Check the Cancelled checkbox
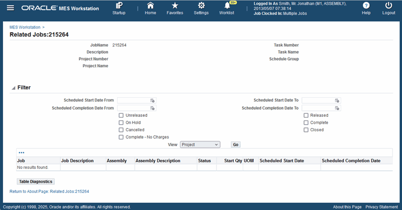The height and width of the screenshot is (210, 402). (121, 130)
